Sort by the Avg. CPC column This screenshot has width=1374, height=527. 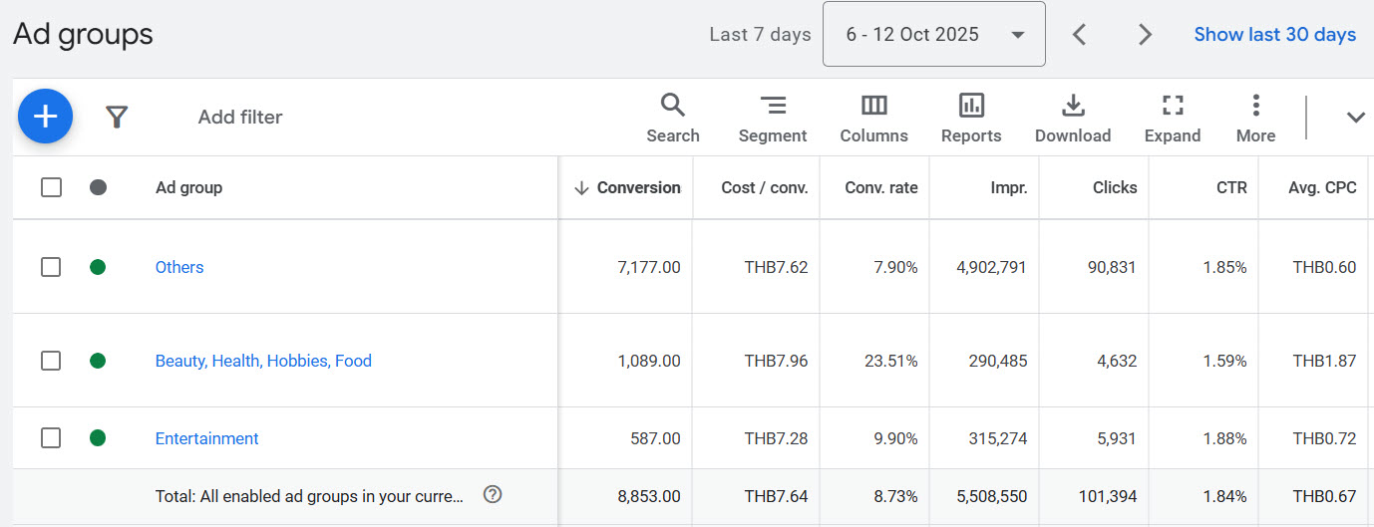coord(1324,187)
